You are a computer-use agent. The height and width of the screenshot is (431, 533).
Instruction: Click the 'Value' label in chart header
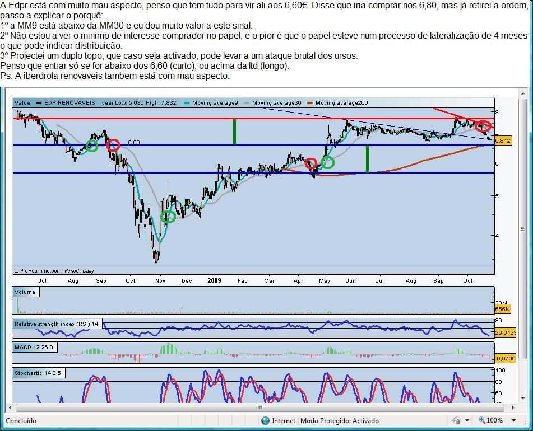[22, 103]
